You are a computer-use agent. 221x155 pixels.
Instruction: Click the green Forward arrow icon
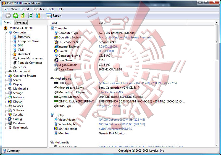pyautogui.click(x=16, y=15)
